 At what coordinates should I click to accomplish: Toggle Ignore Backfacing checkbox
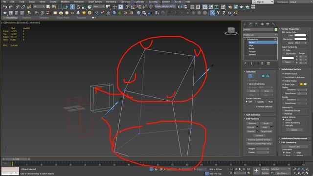coord(248,84)
